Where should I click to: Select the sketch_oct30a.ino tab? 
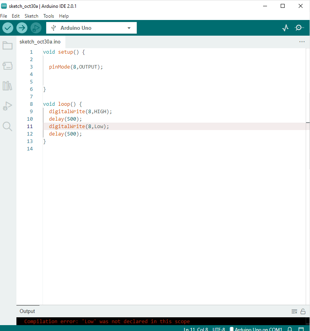[x=40, y=42]
